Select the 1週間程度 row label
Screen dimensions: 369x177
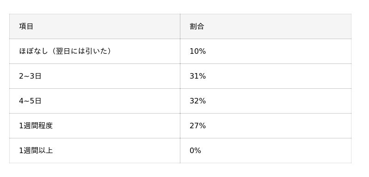(x=36, y=126)
